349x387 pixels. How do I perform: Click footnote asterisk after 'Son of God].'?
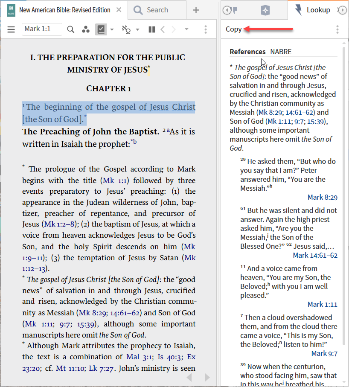point(85,116)
